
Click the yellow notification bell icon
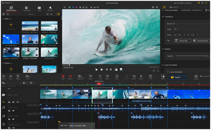(206, 3)
